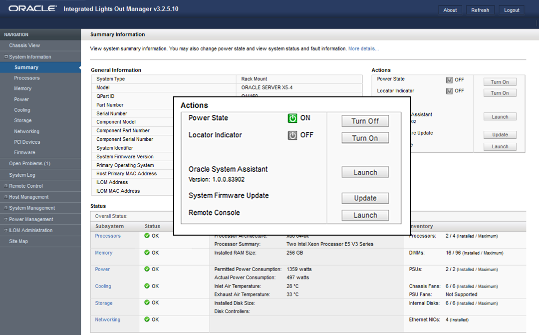Click the Installed RAM Size 256 GB value
Screen dimensions: 539x335
[x=294, y=253]
